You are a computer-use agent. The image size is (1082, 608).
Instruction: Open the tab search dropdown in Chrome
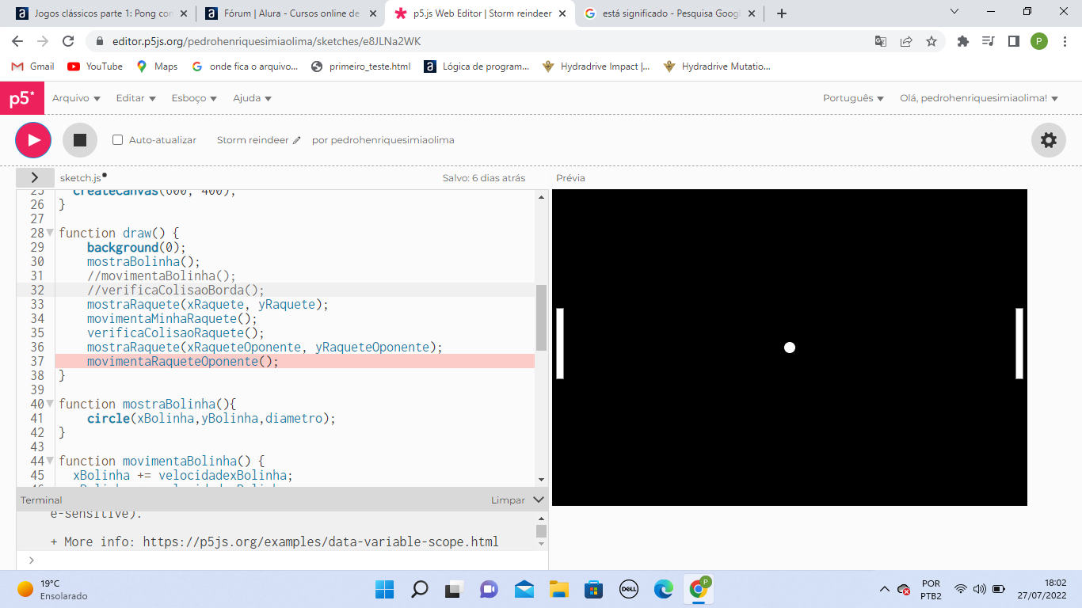click(x=954, y=12)
